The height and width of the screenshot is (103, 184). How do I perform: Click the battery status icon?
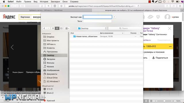177,1
